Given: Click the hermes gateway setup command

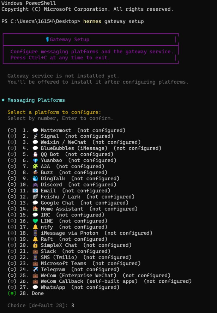Looking at the screenshot, I should (x=114, y=21).
